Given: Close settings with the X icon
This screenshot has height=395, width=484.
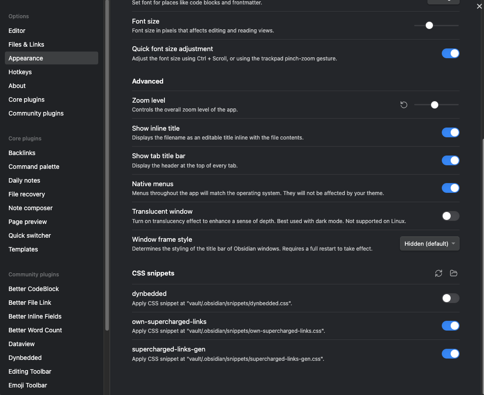Looking at the screenshot, I should coord(479,6).
